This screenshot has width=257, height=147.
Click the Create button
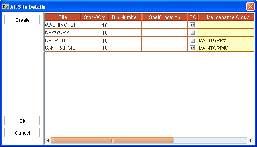coord(22,20)
